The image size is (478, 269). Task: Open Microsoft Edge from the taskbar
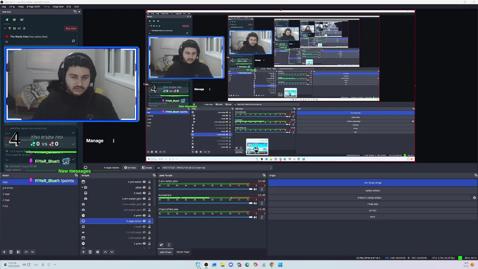(247, 265)
